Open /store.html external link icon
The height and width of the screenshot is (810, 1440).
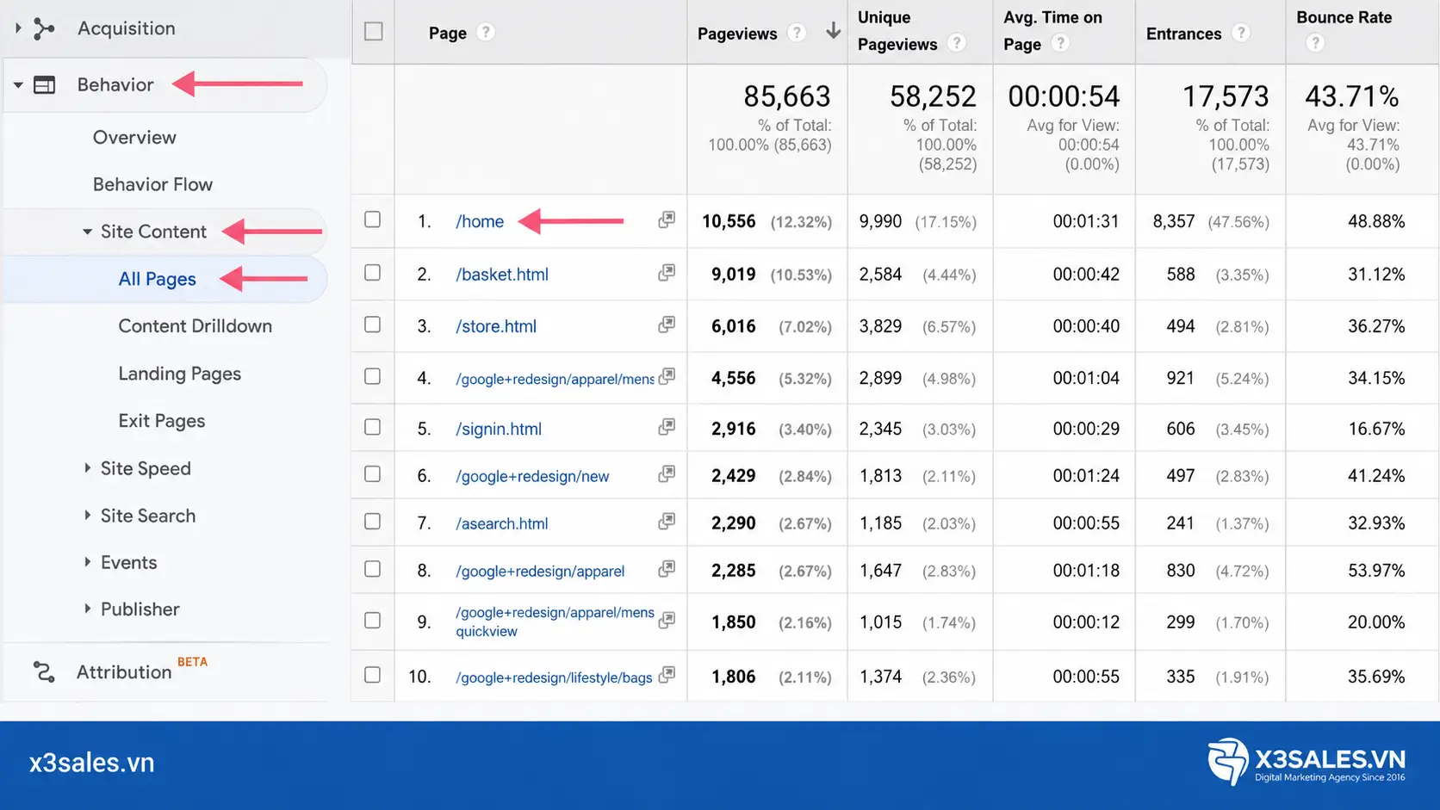pos(667,325)
